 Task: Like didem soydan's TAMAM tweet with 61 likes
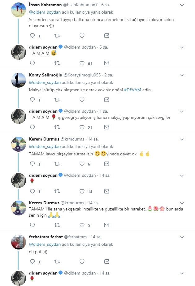click(82, 63)
